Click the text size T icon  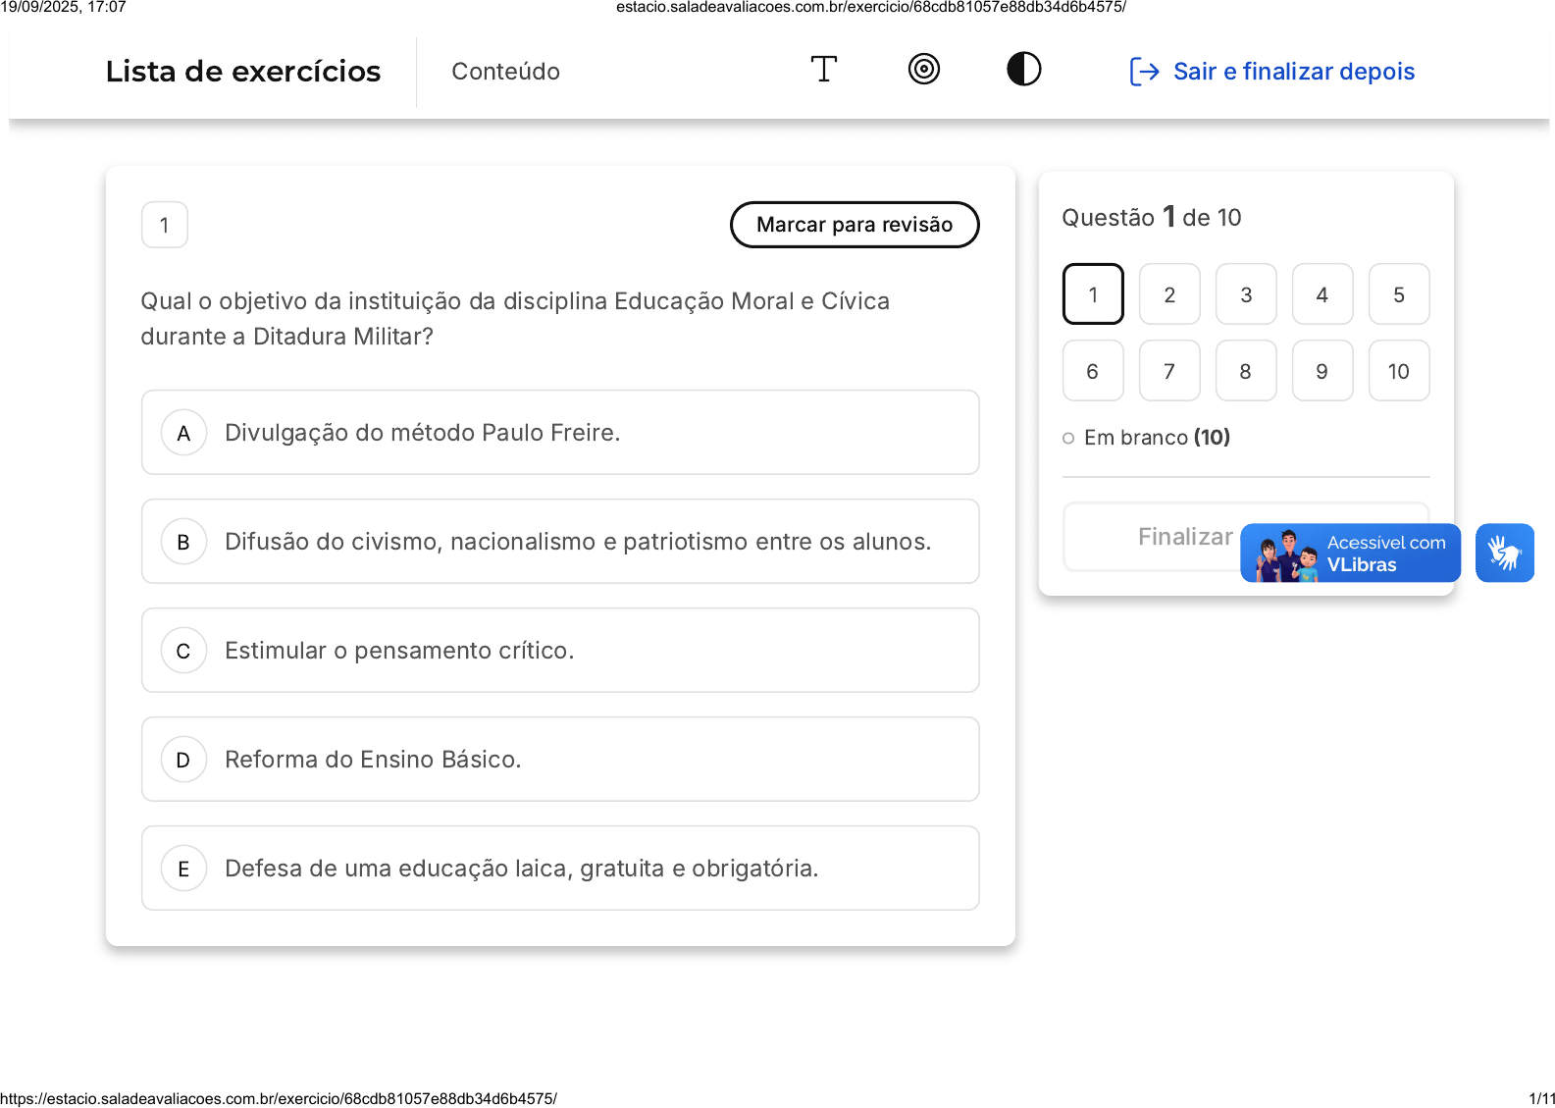pos(823,70)
